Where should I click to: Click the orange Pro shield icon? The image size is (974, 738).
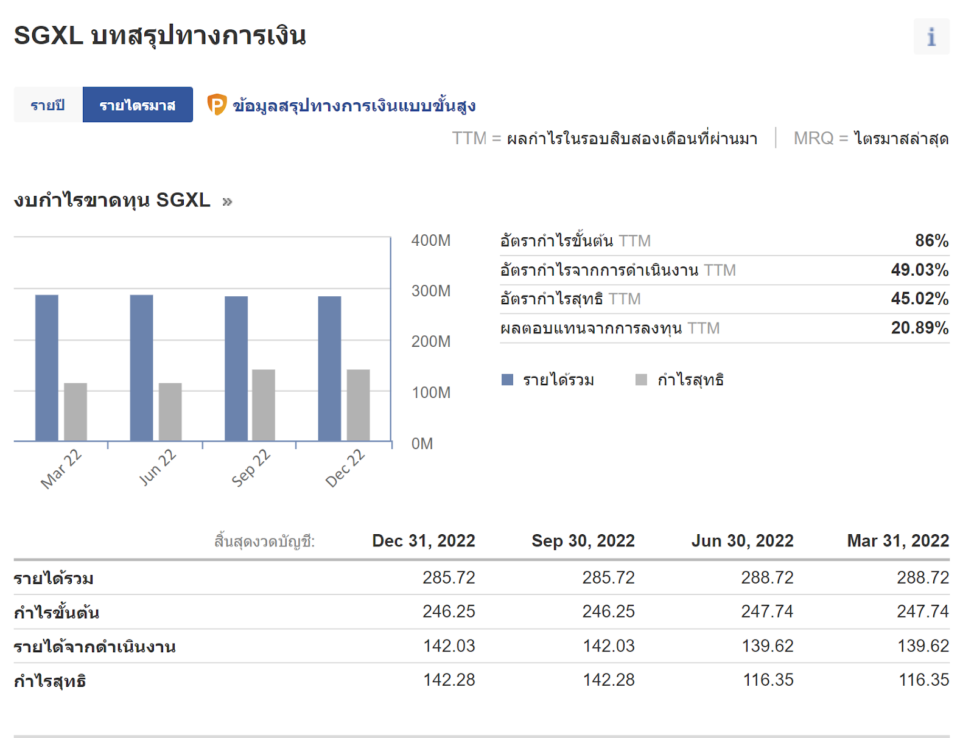coord(217,105)
